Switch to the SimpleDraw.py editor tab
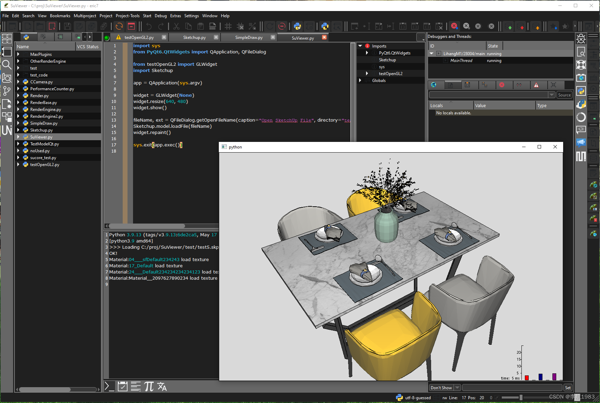Screen dimensions: 600x403 tap(249, 38)
